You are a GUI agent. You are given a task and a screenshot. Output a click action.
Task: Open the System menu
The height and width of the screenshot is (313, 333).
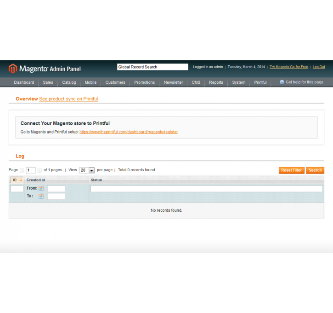pos(239,82)
